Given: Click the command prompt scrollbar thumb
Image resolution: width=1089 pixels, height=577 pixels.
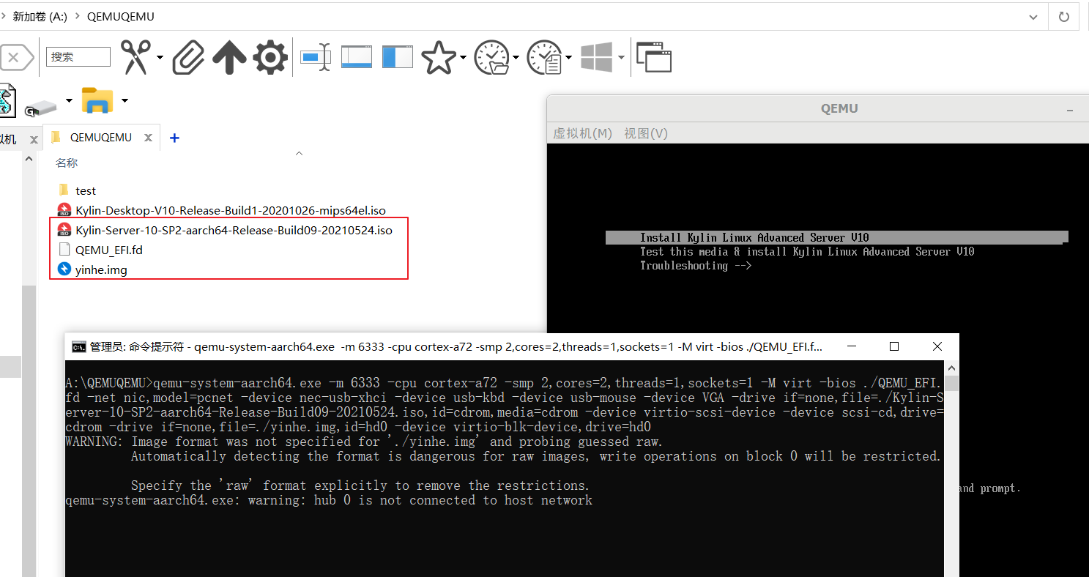Looking at the screenshot, I should point(951,384).
